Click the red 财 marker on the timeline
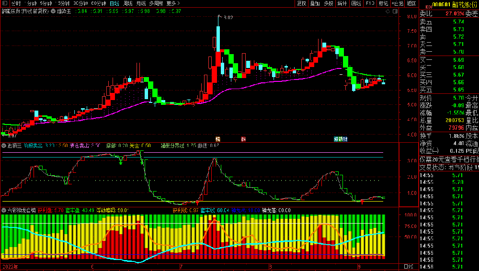Image resolution: width=479 pixels, height=271 pixels. 244,139
